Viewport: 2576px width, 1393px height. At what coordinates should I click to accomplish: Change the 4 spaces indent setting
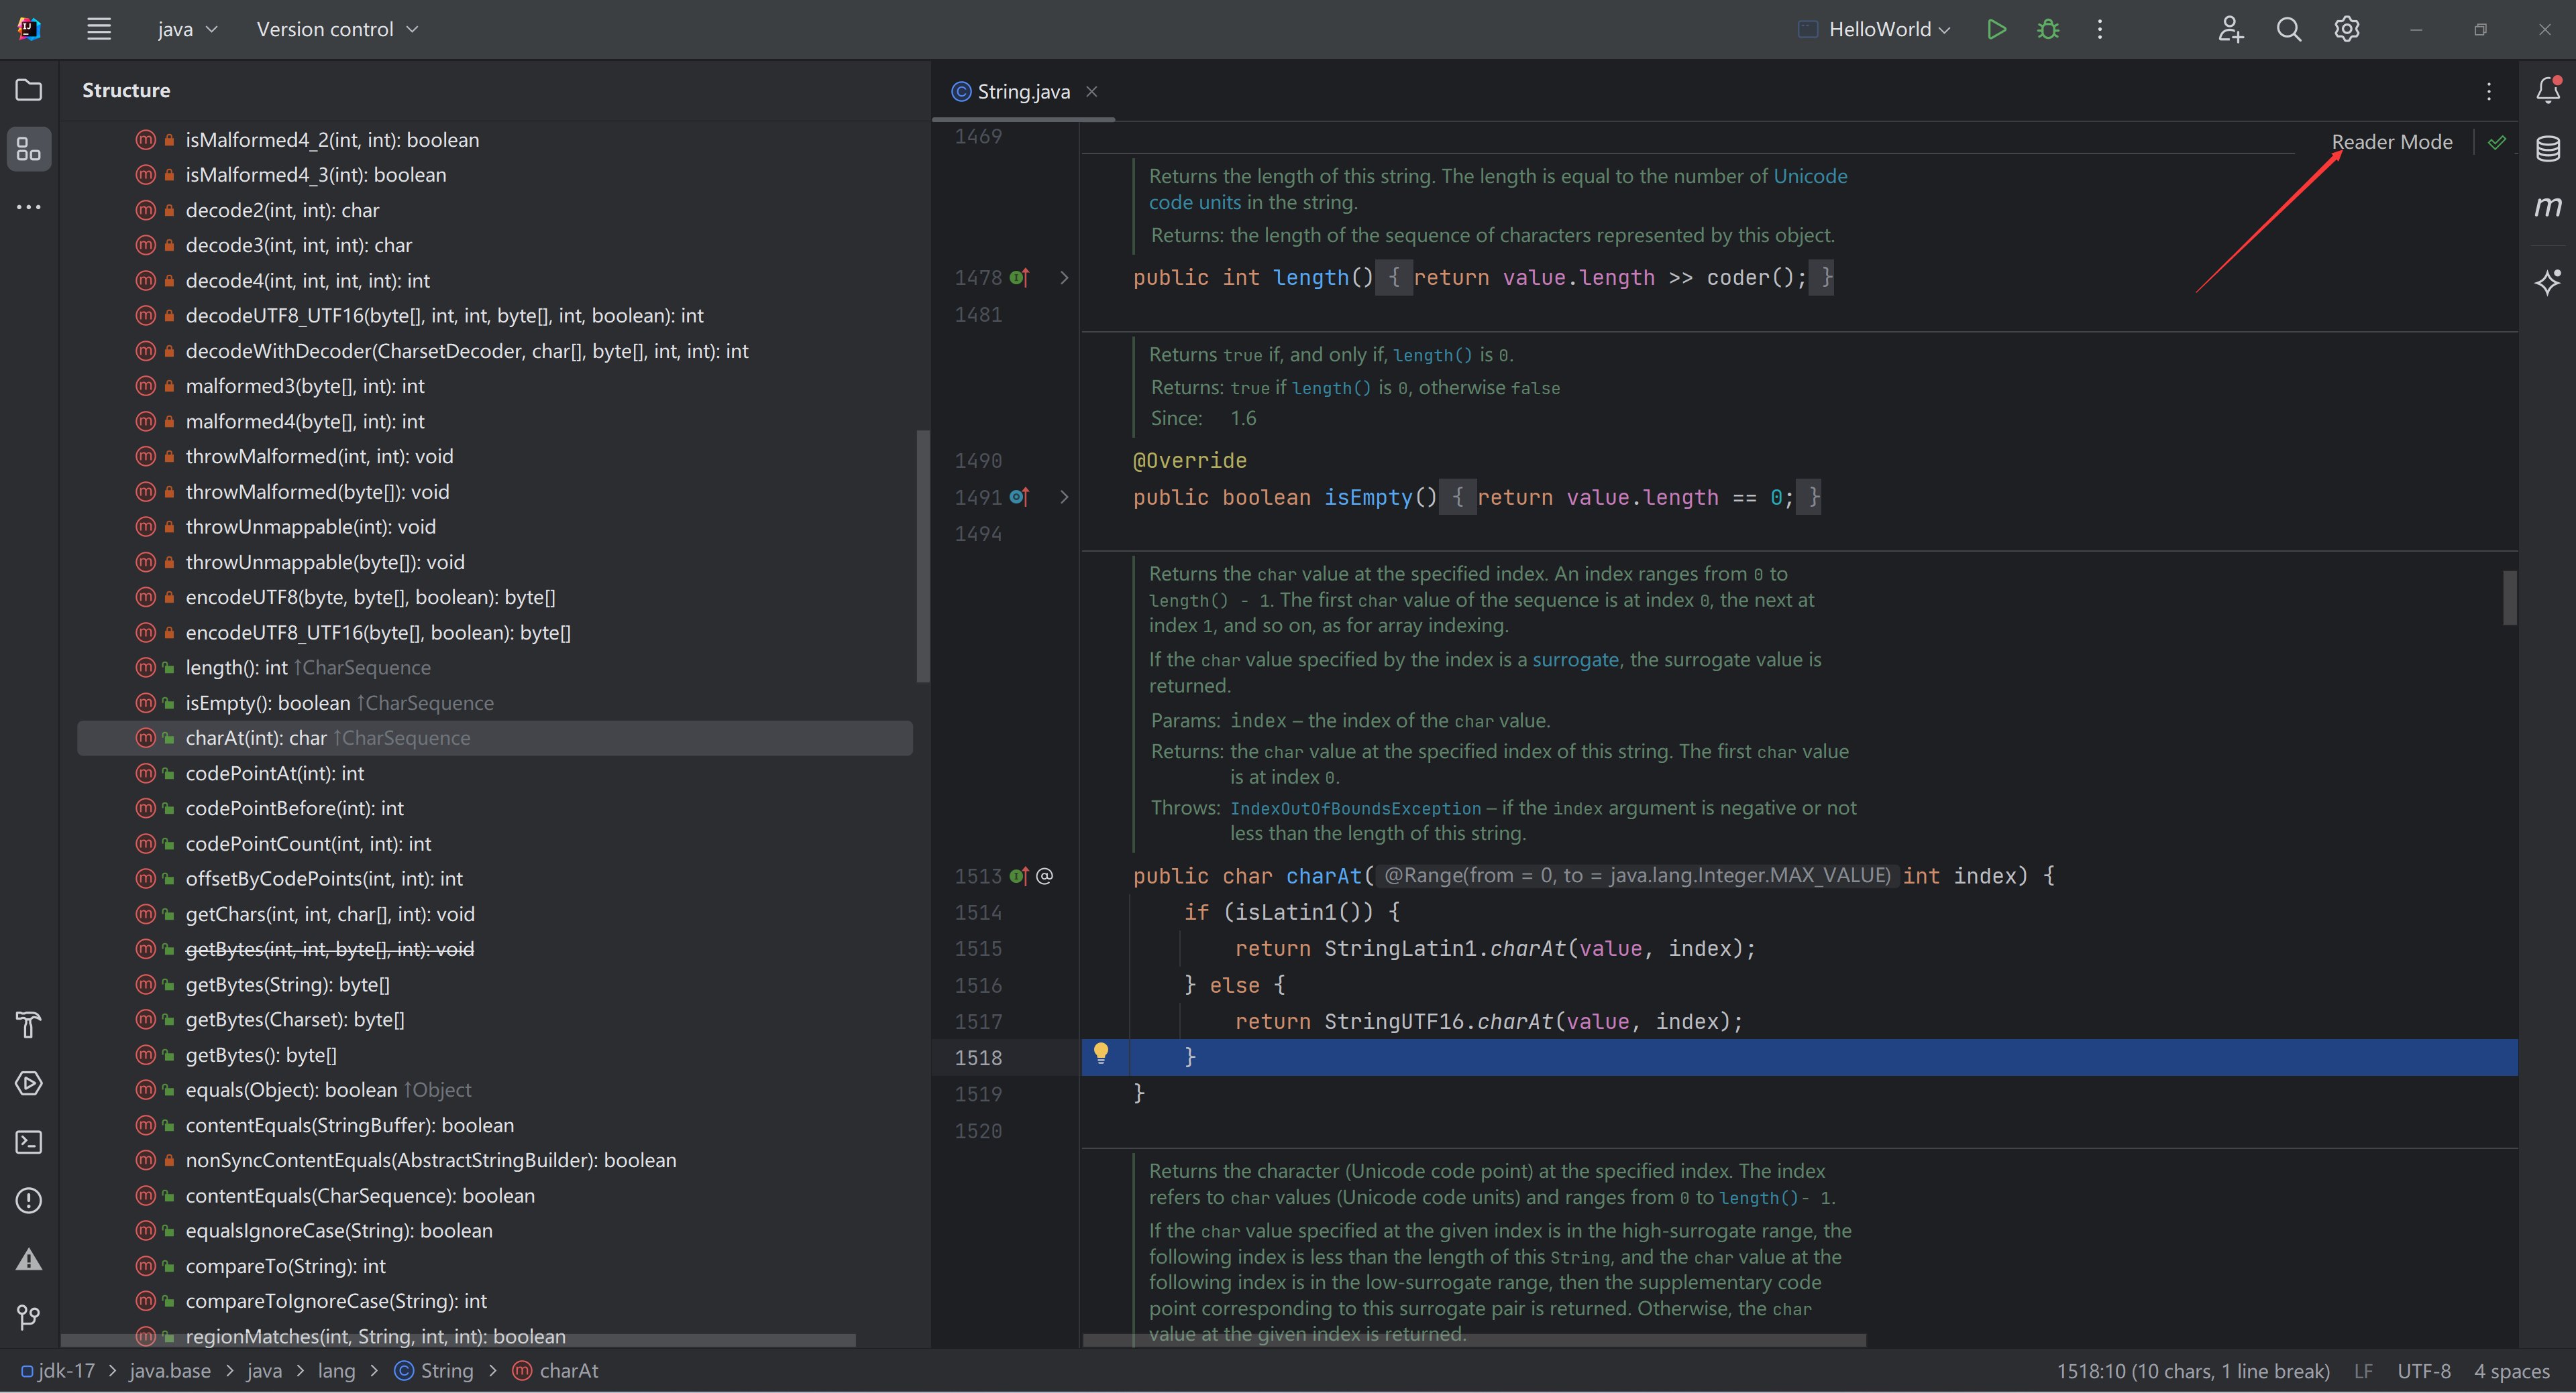2511,1371
